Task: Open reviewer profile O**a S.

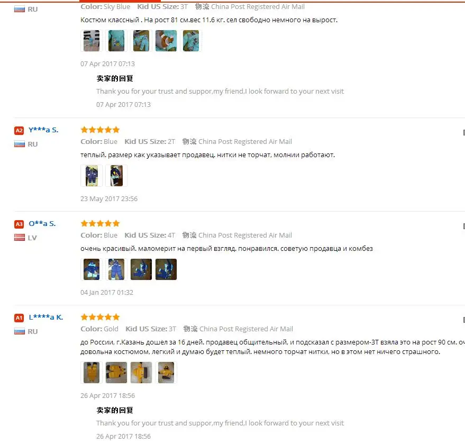Action: [42, 224]
